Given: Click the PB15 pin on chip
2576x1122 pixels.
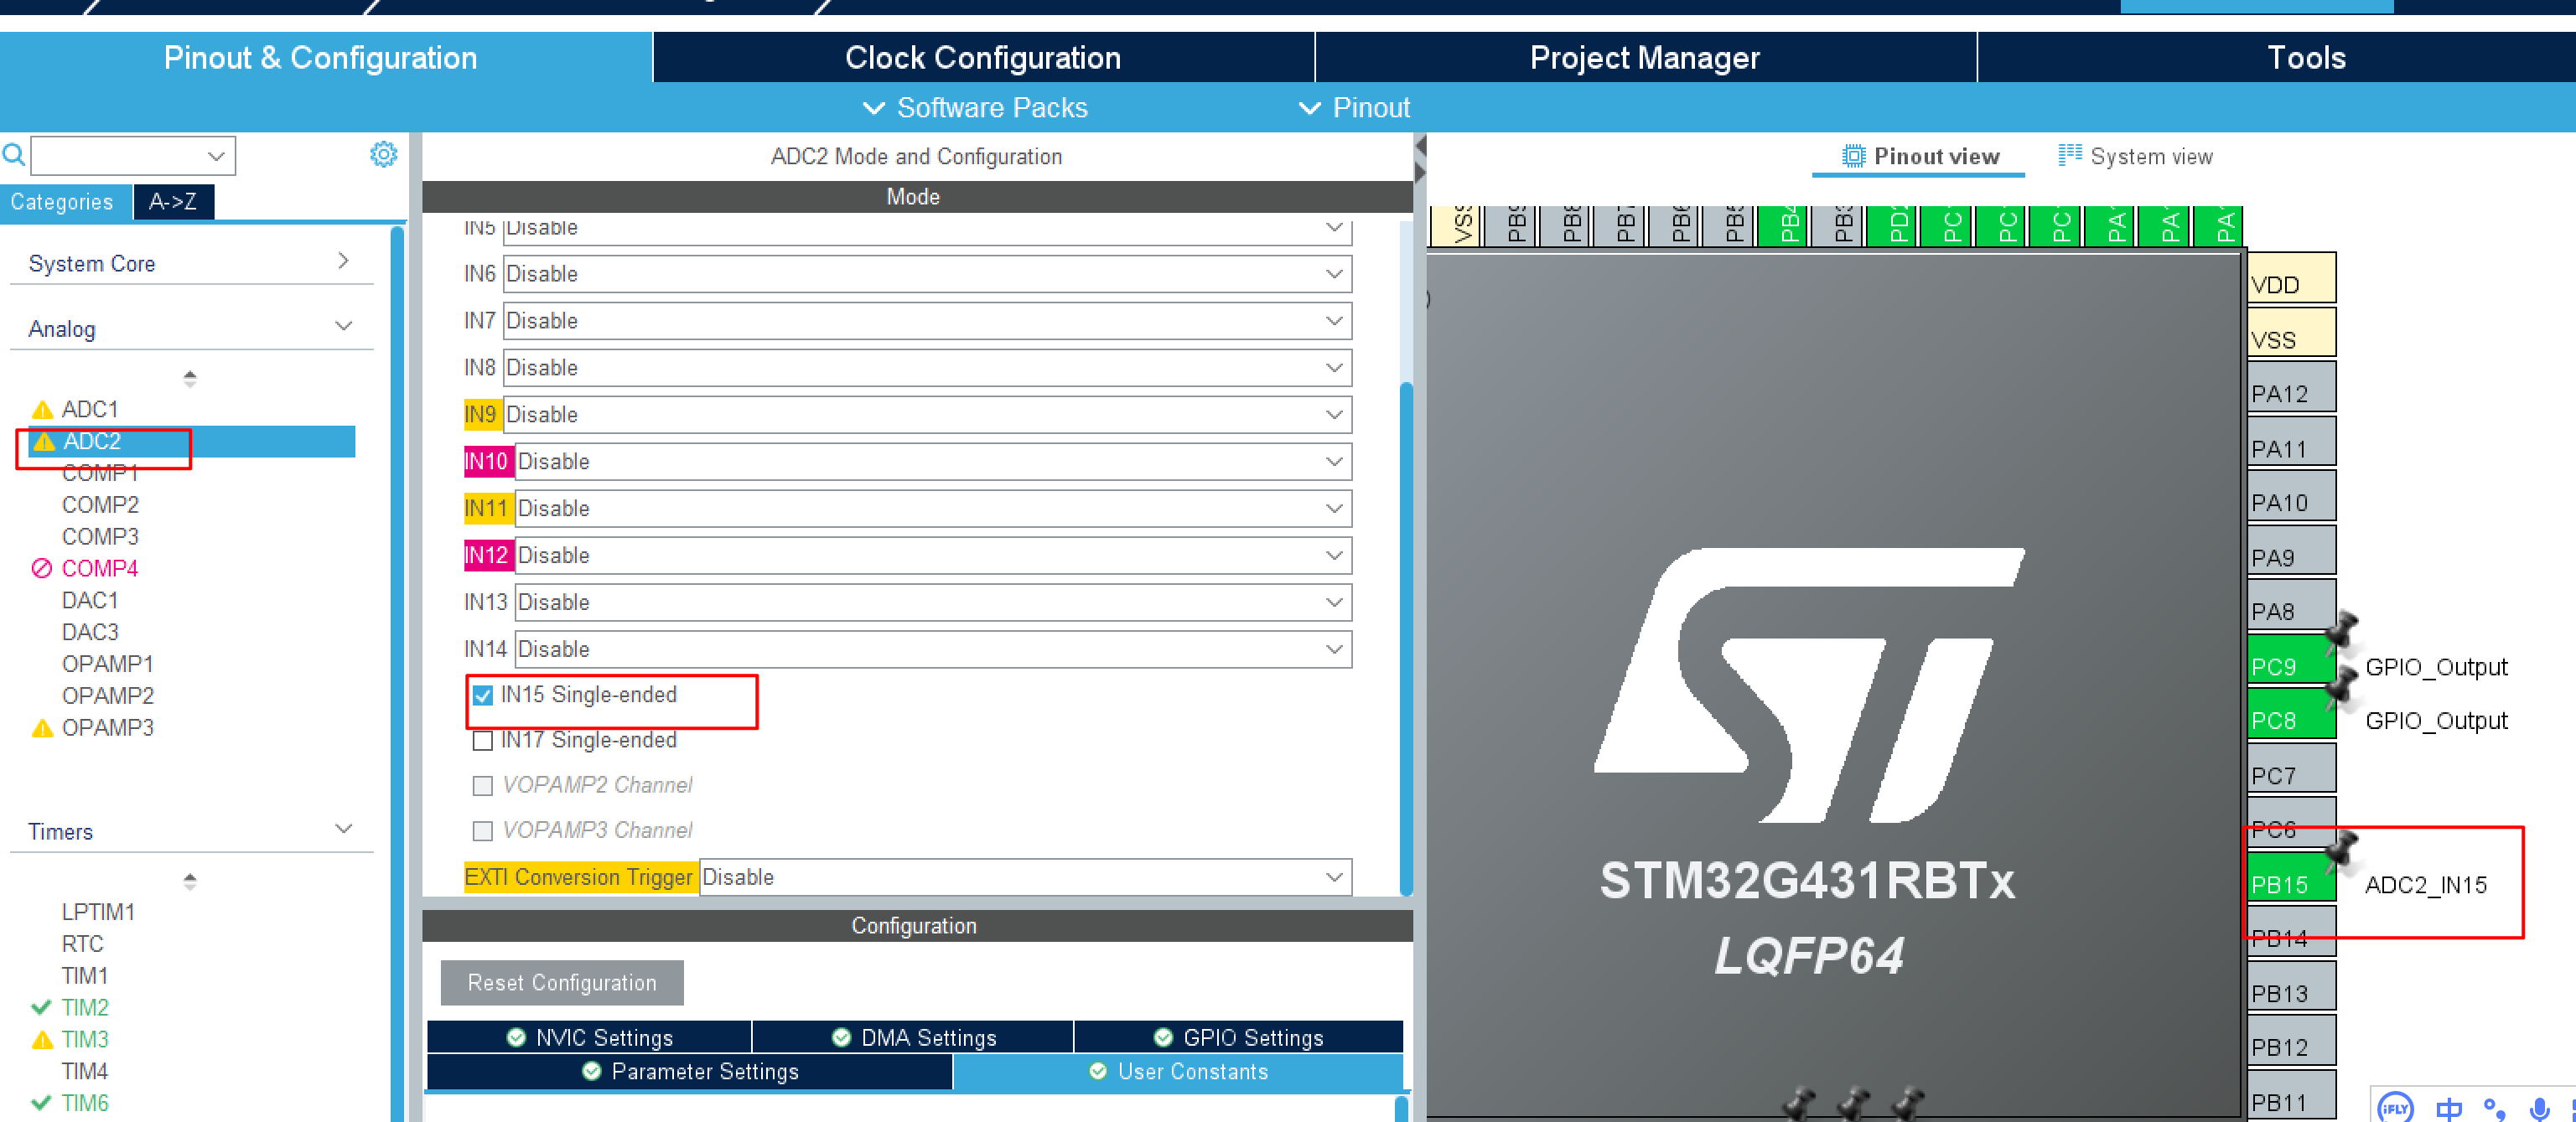Looking at the screenshot, I should [x=2291, y=878].
